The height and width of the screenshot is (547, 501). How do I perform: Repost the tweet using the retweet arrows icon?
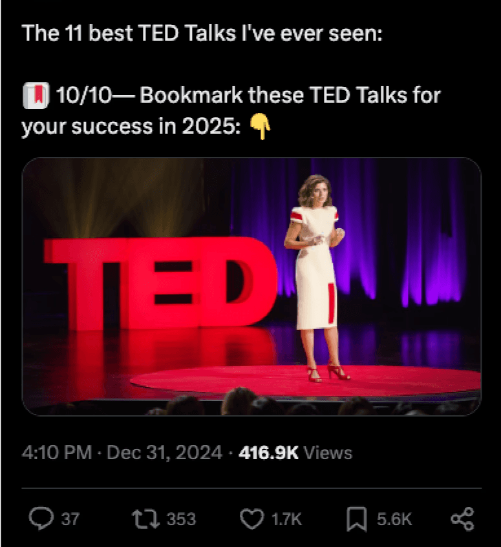145,519
